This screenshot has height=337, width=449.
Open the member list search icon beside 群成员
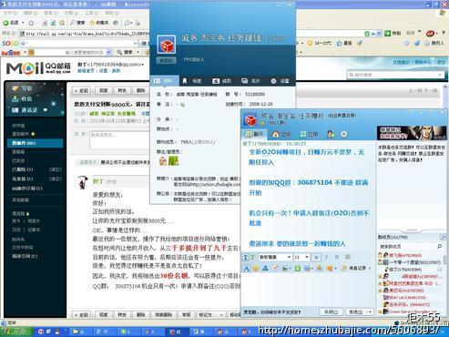[443, 237]
